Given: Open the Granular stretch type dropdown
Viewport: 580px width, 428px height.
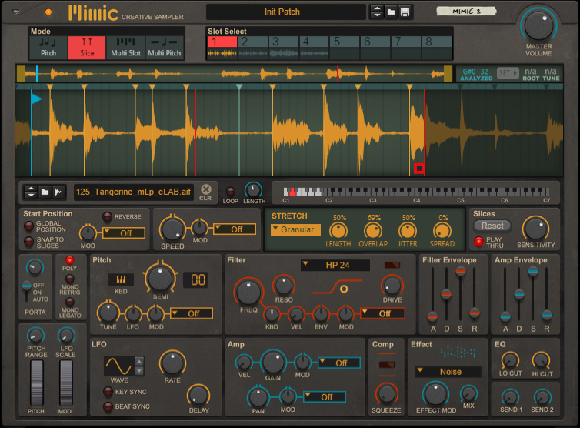Looking at the screenshot, I should click(295, 229).
